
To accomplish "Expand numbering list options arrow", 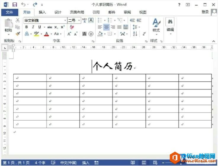I will click(115, 20).
